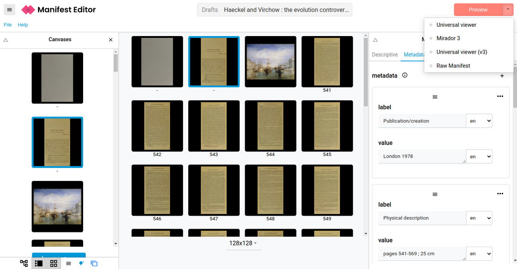Switch to the Descriptive tab
The height and width of the screenshot is (269, 517).
(384, 55)
